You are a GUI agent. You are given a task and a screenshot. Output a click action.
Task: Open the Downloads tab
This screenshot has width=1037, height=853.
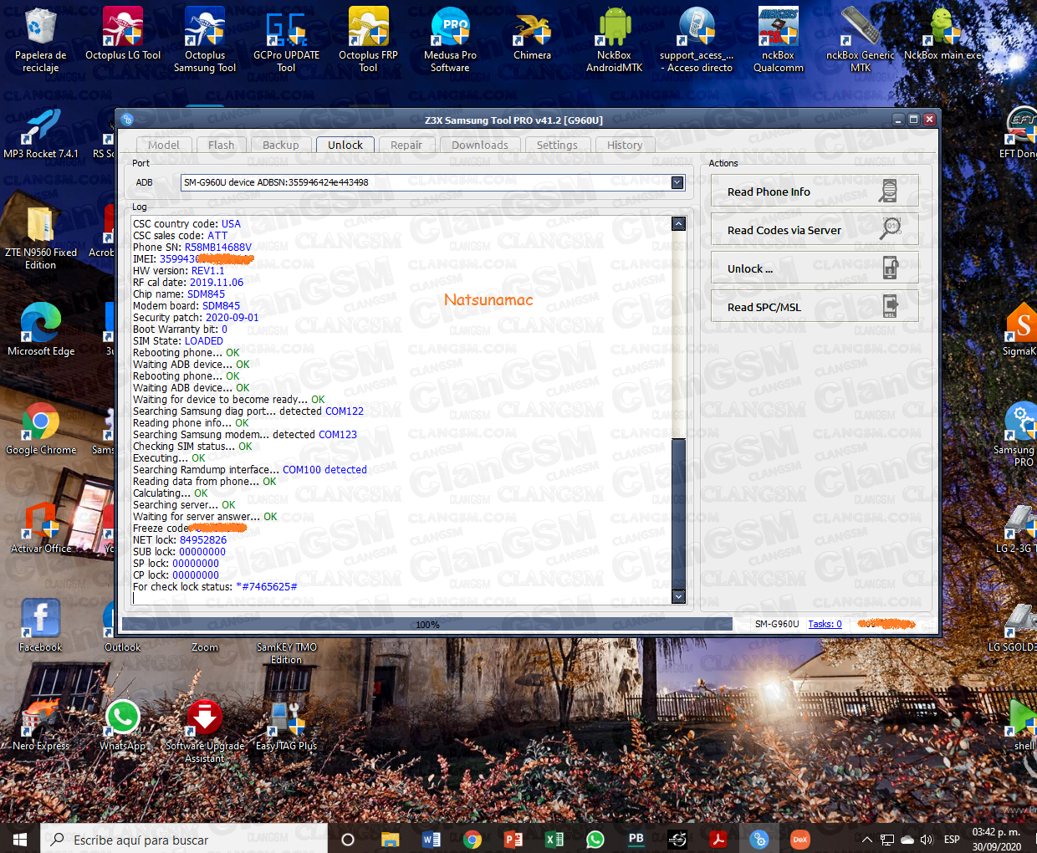point(480,145)
